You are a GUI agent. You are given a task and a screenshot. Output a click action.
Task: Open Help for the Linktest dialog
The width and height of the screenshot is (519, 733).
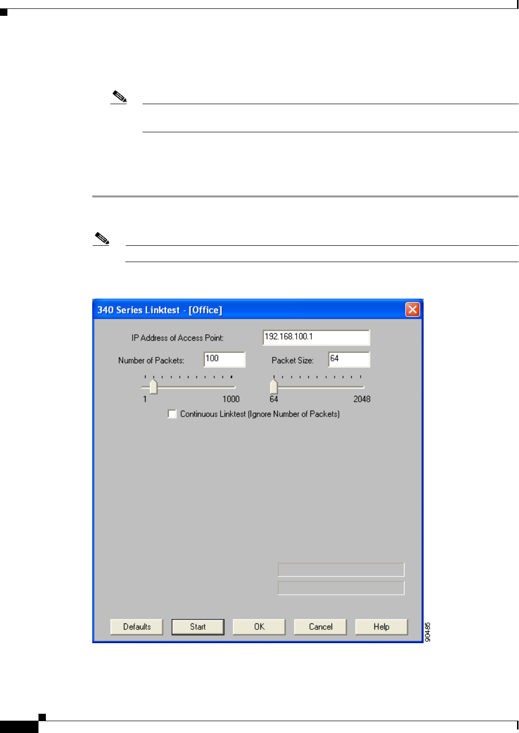381,627
